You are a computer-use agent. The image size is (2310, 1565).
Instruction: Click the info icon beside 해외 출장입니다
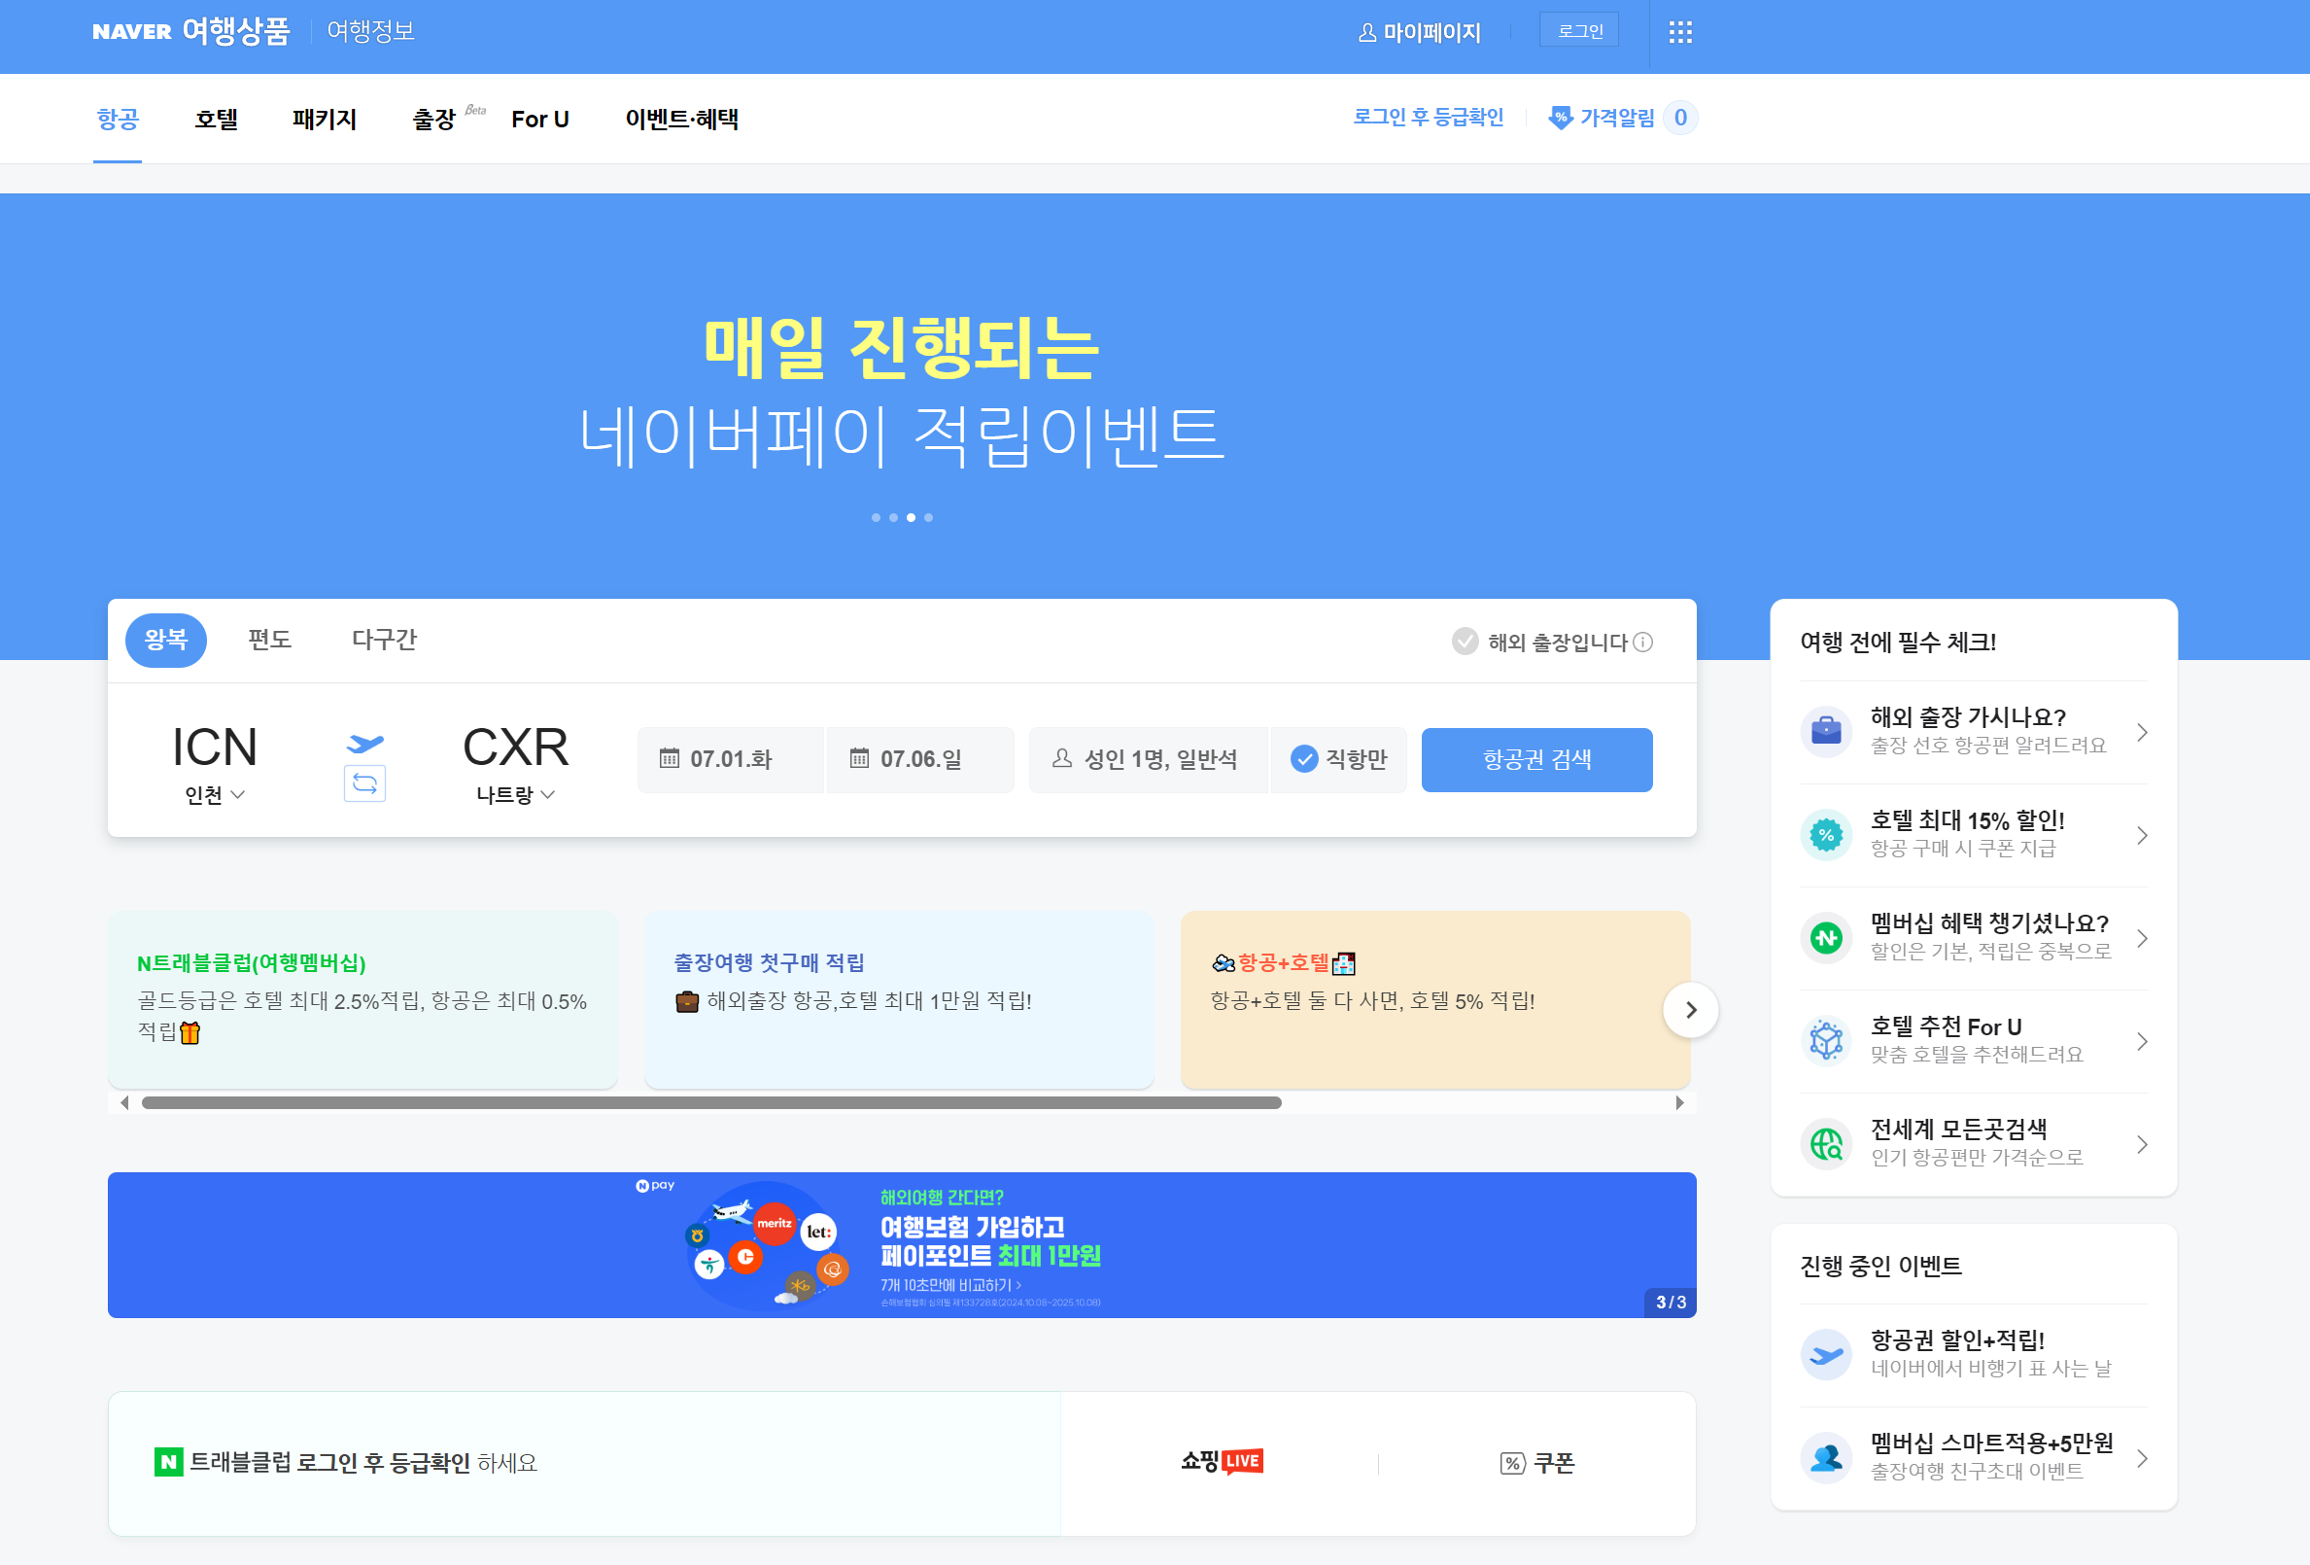(1643, 643)
